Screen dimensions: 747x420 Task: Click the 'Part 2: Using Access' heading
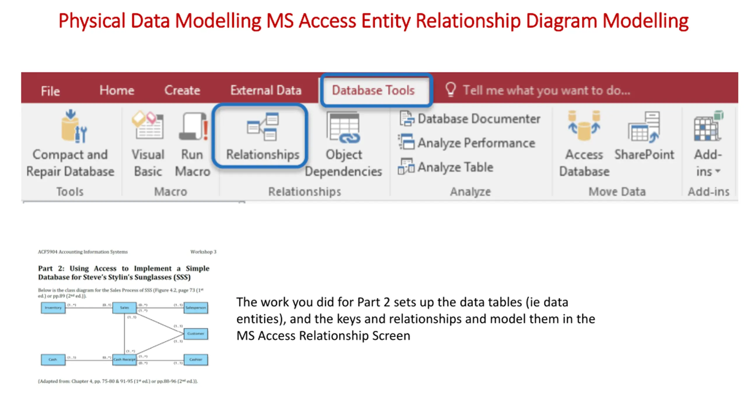tap(124, 273)
